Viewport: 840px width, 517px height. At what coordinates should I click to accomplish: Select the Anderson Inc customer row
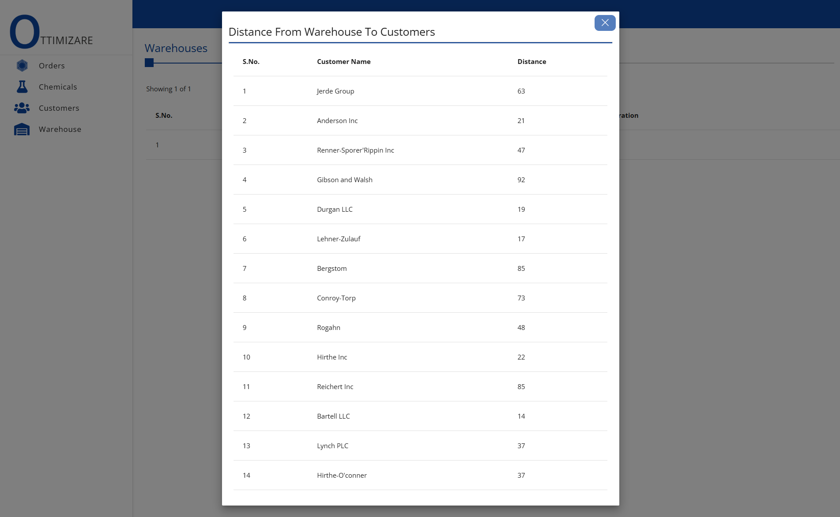point(337,121)
